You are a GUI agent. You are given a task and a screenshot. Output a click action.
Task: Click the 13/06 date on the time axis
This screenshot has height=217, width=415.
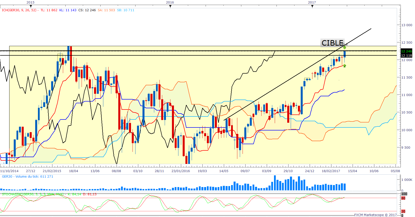coord(95,171)
